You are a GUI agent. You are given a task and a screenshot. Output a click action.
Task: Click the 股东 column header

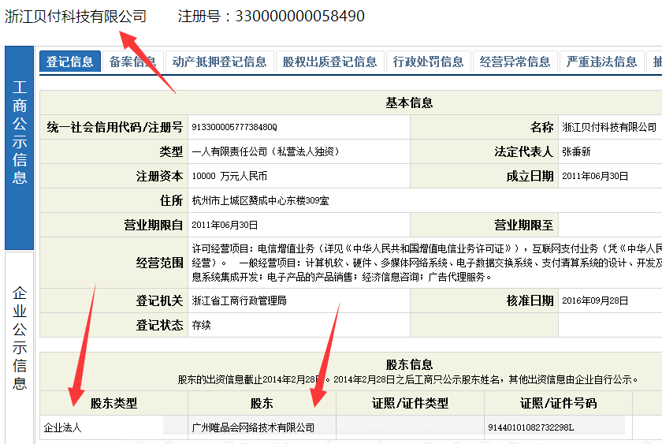[262, 404]
